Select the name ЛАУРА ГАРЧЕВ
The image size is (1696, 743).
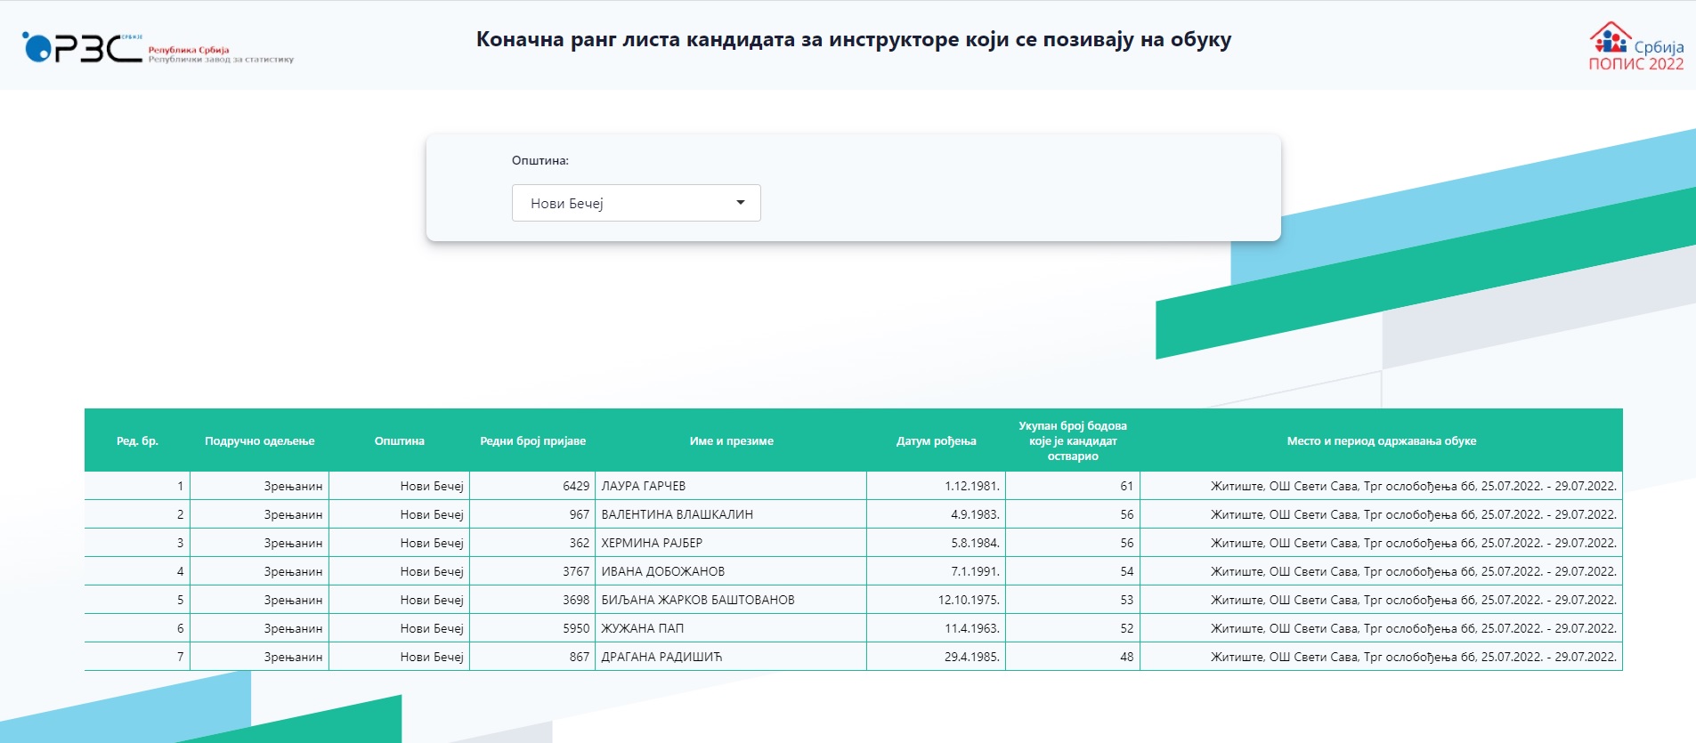pyautogui.click(x=644, y=486)
